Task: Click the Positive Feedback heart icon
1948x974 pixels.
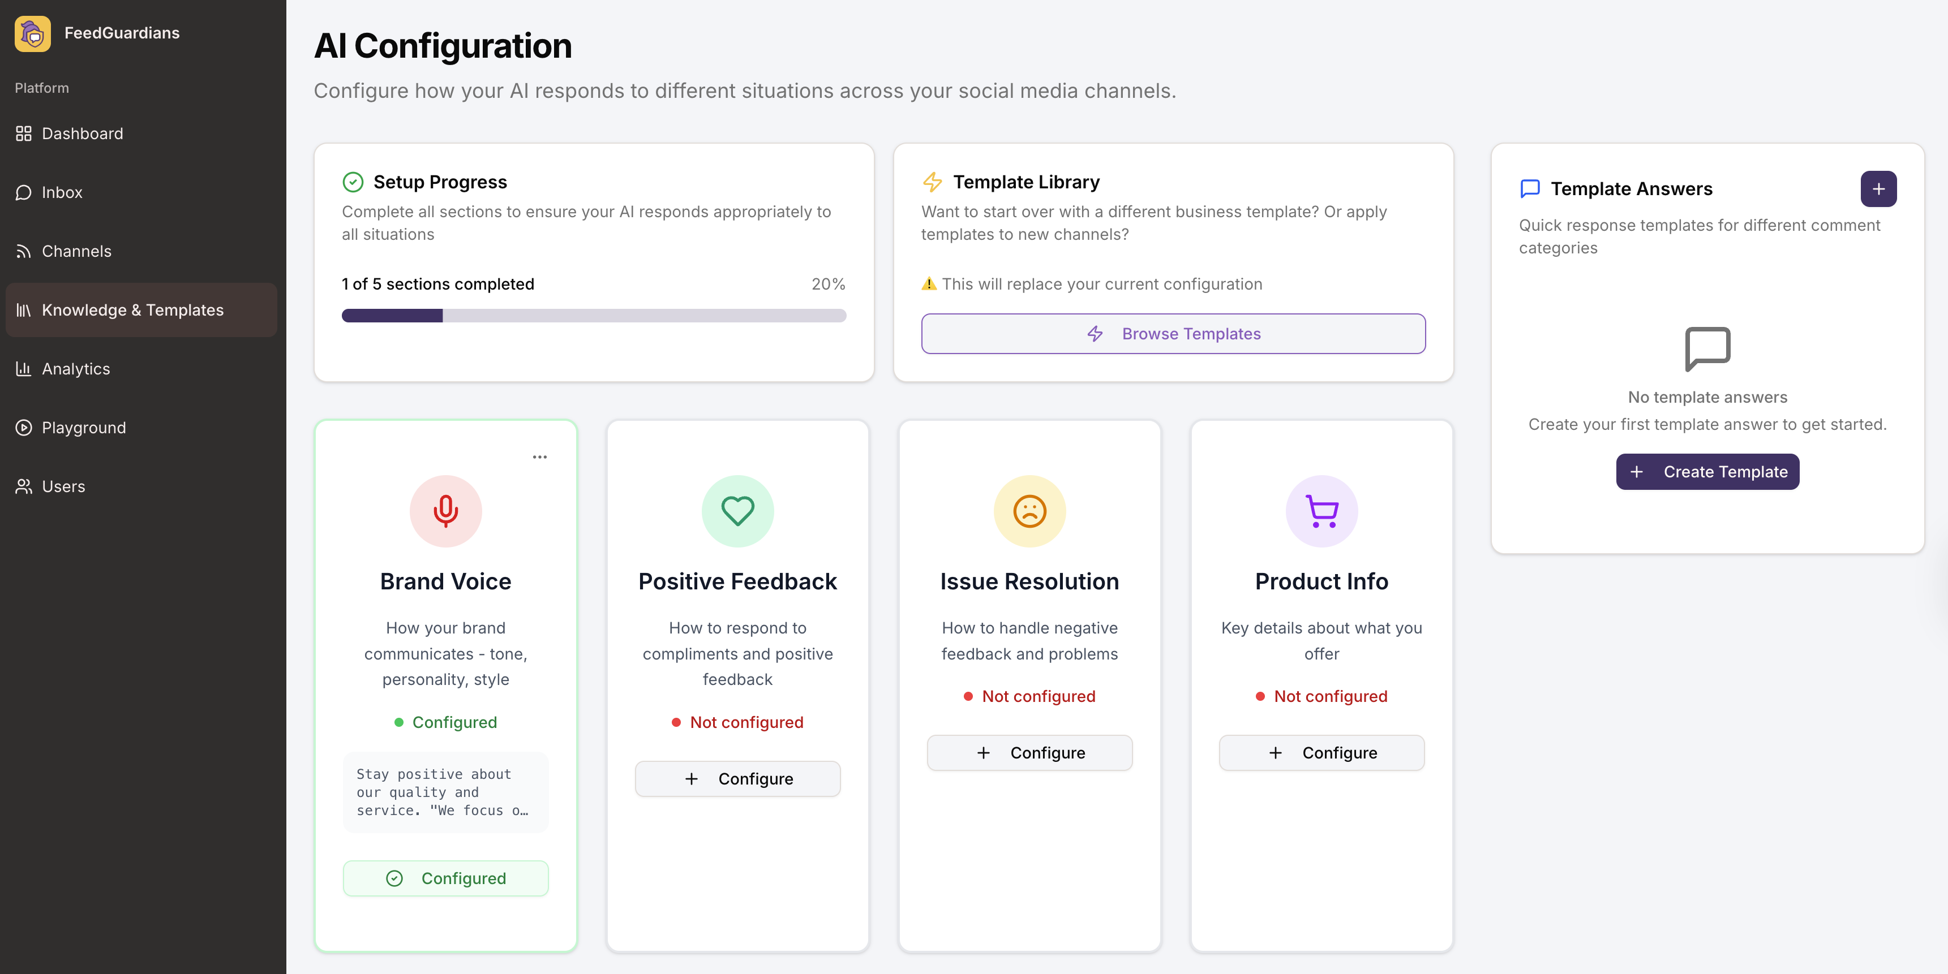Action: pos(737,511)
